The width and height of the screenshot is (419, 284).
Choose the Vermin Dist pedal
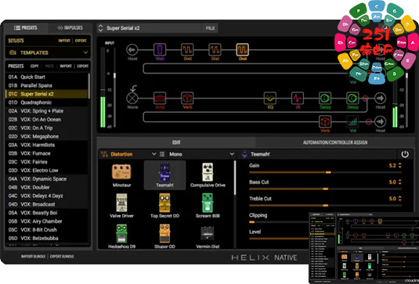tap(208, 236)
